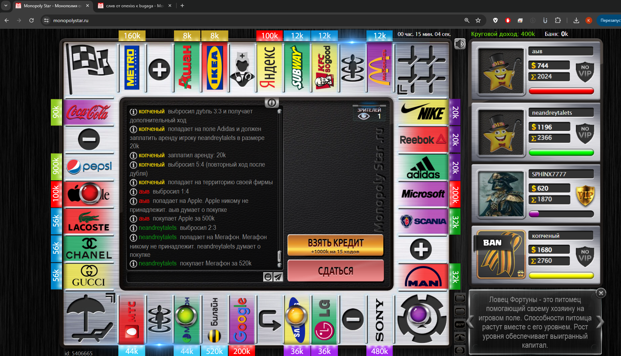Toggle the BUY auto-buy sidebar button
This screenshot has width=621, height=356.
click(x=460, y=325)
